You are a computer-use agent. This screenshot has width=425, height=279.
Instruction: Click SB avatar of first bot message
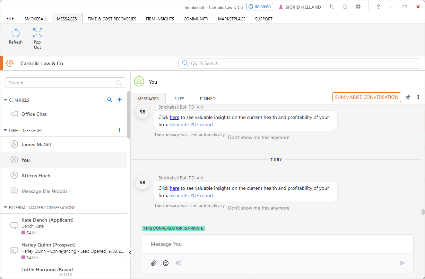142,112
